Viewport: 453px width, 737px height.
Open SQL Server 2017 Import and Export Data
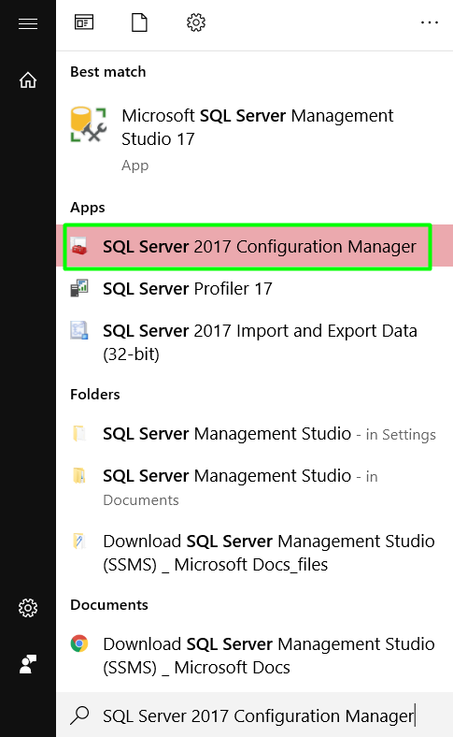254,342
